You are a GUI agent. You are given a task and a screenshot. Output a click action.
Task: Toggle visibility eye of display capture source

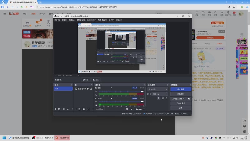tap(88, 89)
